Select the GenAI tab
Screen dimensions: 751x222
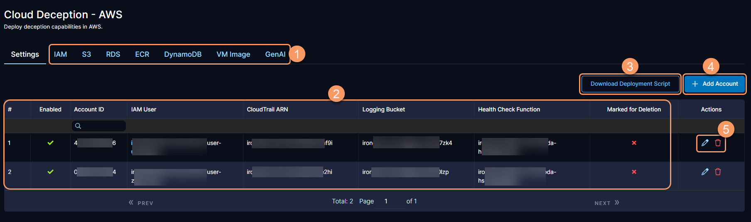coord(275,54)
